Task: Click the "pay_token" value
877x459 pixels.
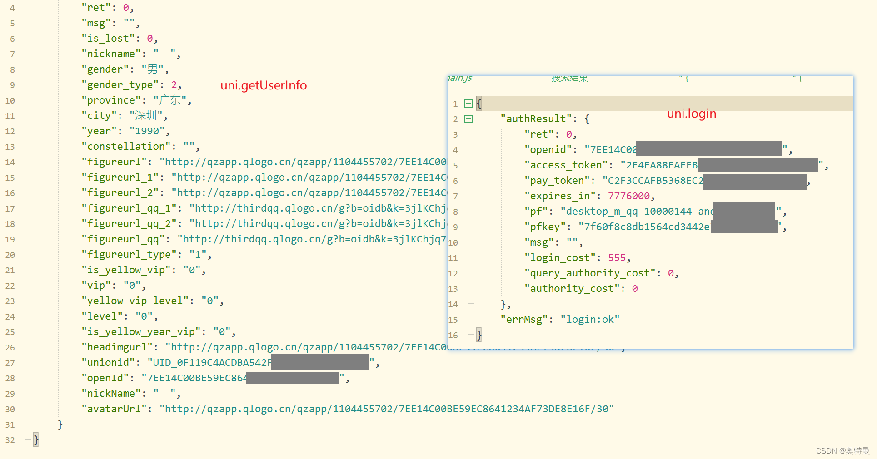Action: click(x=706, y=181)
